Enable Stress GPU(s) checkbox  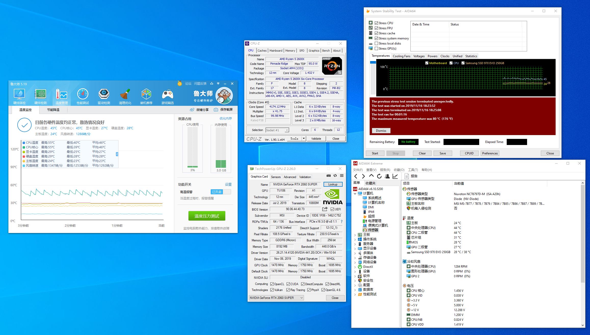[376, 49]
